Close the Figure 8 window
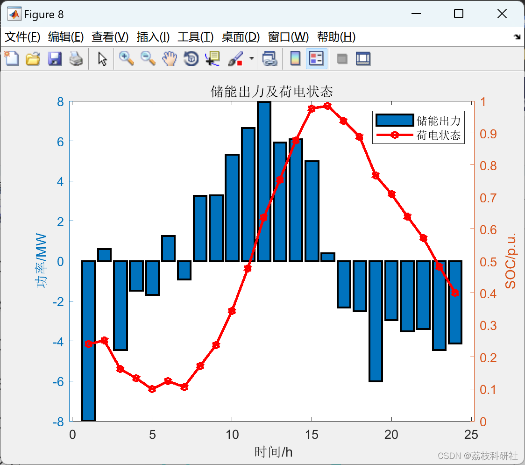 coord(502,14)
